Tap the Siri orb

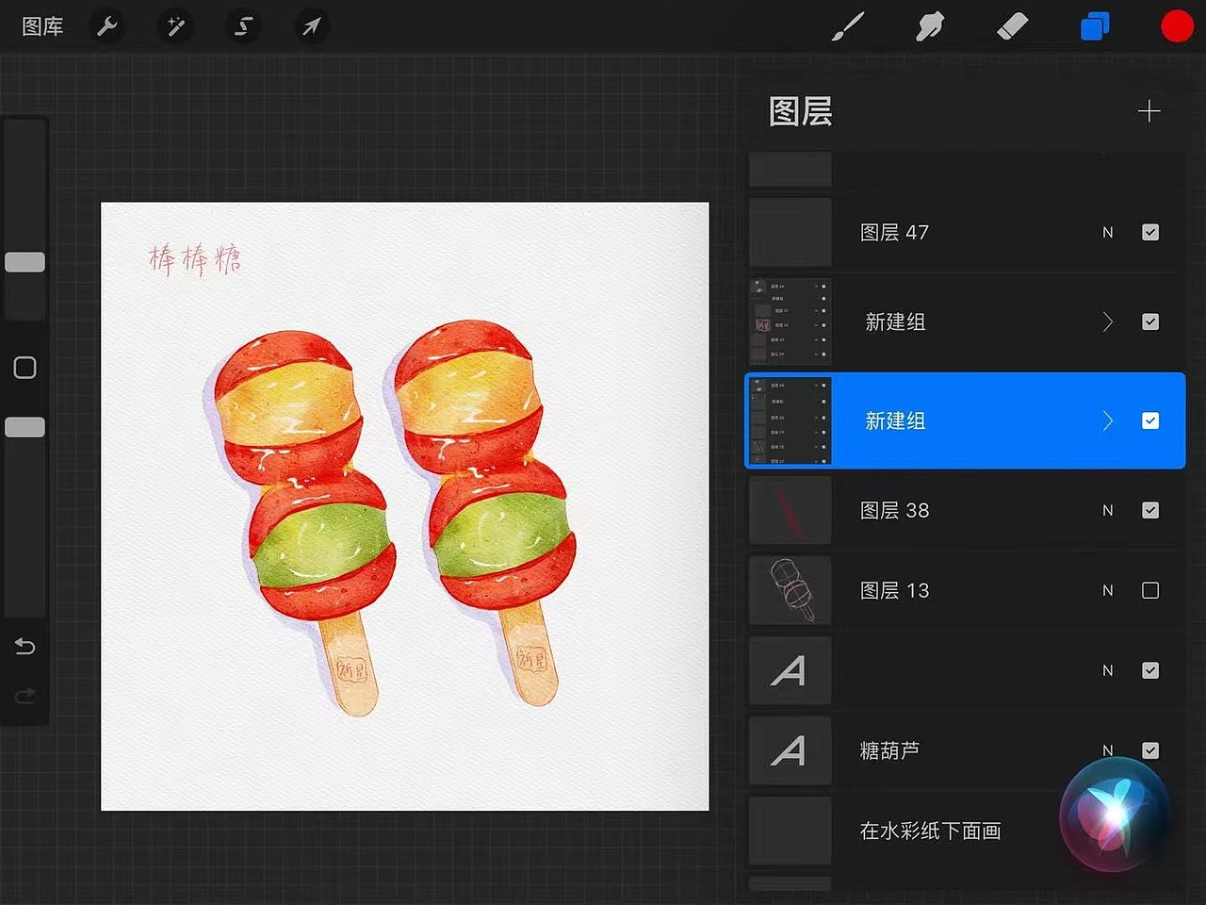[1115, 814]
